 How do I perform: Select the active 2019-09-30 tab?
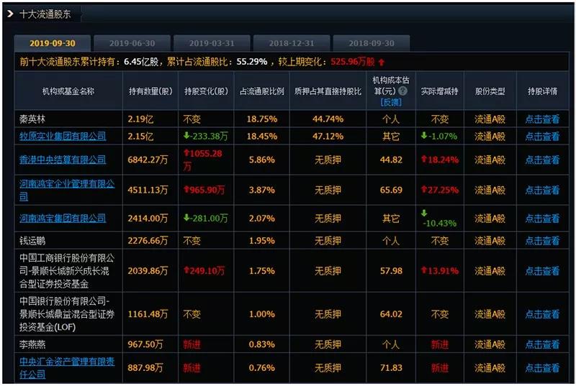click(52, 43)
